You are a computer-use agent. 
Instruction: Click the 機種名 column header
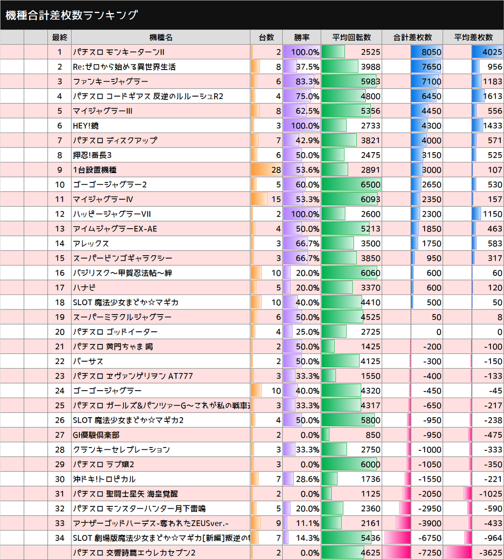click(161, 37)
